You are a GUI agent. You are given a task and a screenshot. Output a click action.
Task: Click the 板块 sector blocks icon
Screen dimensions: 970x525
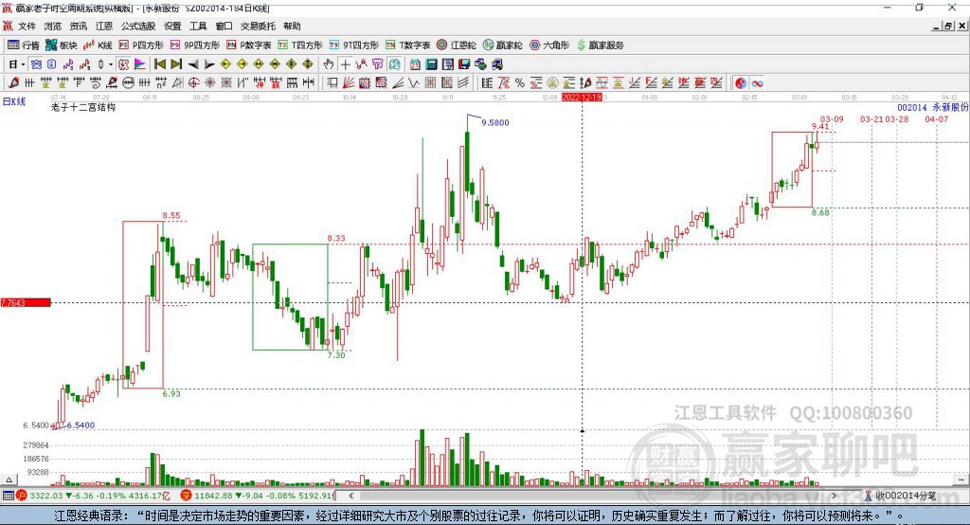[x=62, y=45]
